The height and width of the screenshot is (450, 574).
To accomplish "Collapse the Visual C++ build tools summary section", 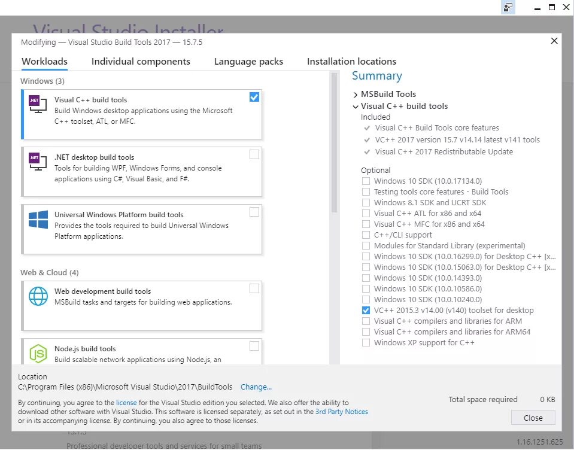I will (x=355, y=107).
